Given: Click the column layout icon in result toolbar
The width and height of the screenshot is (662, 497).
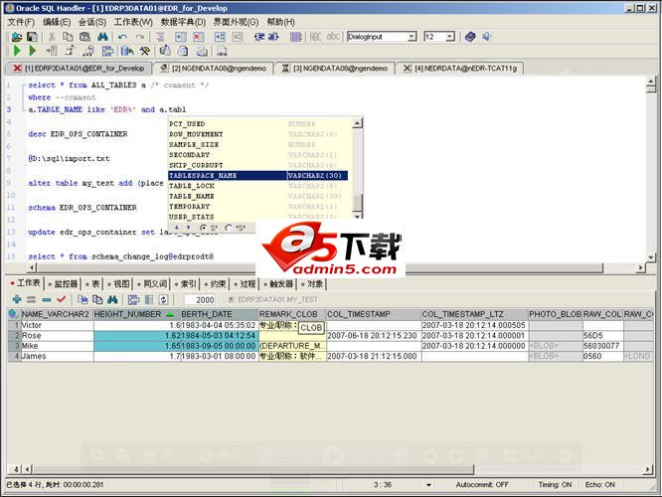Looking at the screenshot, I should coord(149,299).
